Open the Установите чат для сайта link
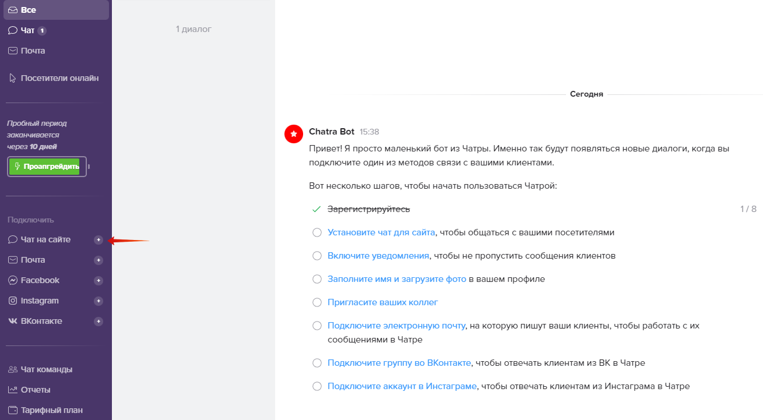763x420 pixels. coord(381,232)
